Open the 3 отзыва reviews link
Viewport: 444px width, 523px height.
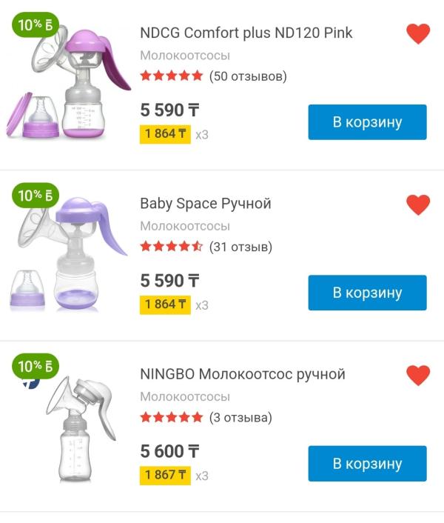point(240,417)
